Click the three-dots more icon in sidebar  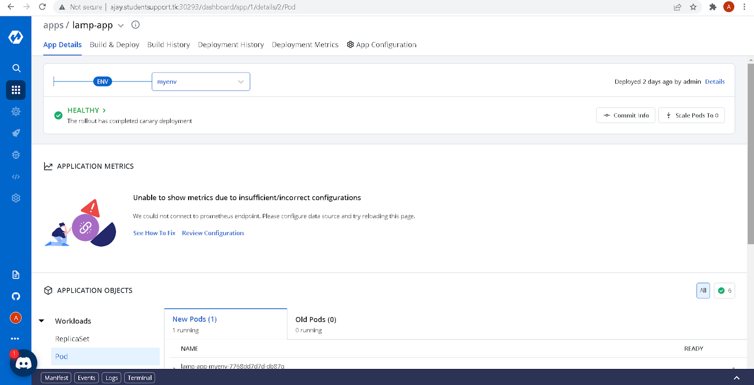(16, 338)
